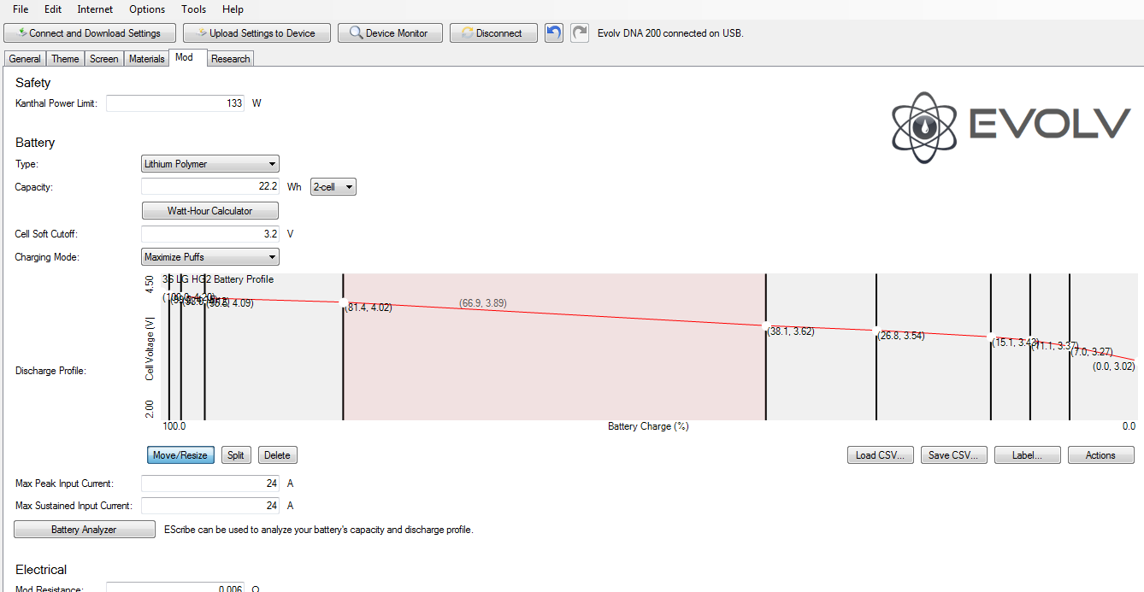Click Connect and Download Settings

click(90, 33)
